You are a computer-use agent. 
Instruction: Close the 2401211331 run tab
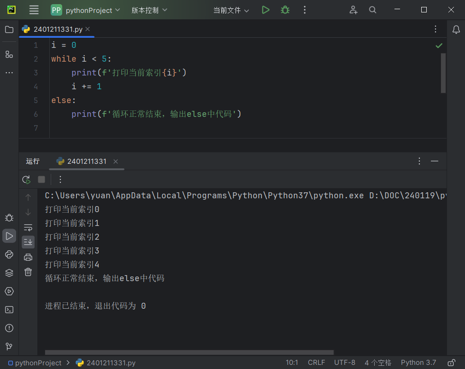click(x=116, y=161)
